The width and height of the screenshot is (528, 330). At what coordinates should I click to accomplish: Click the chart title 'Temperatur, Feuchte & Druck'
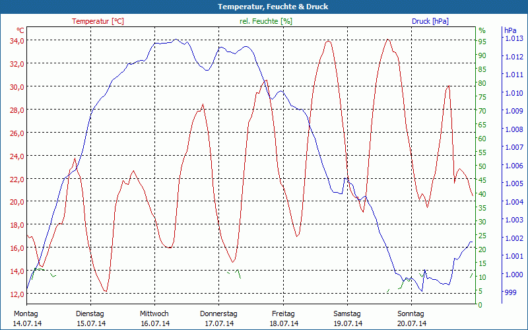click(x=264, y=7)
